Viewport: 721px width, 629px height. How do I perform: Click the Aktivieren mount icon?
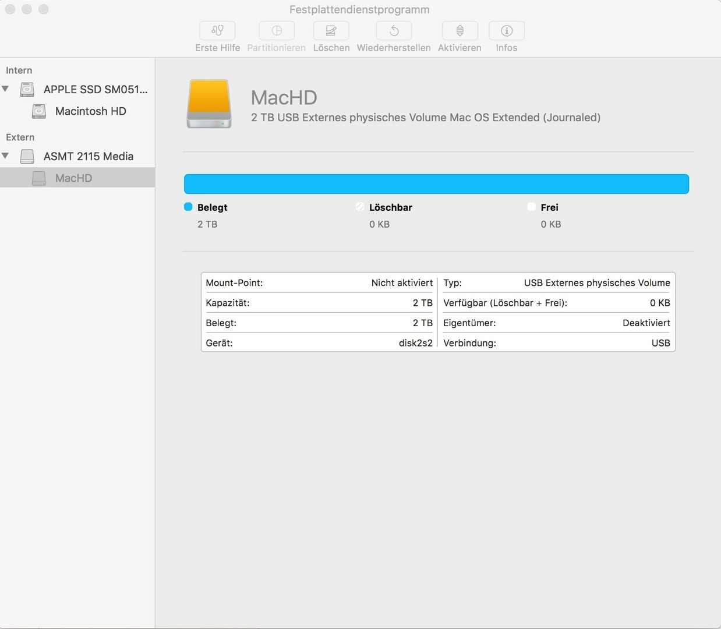coord(460,31)
